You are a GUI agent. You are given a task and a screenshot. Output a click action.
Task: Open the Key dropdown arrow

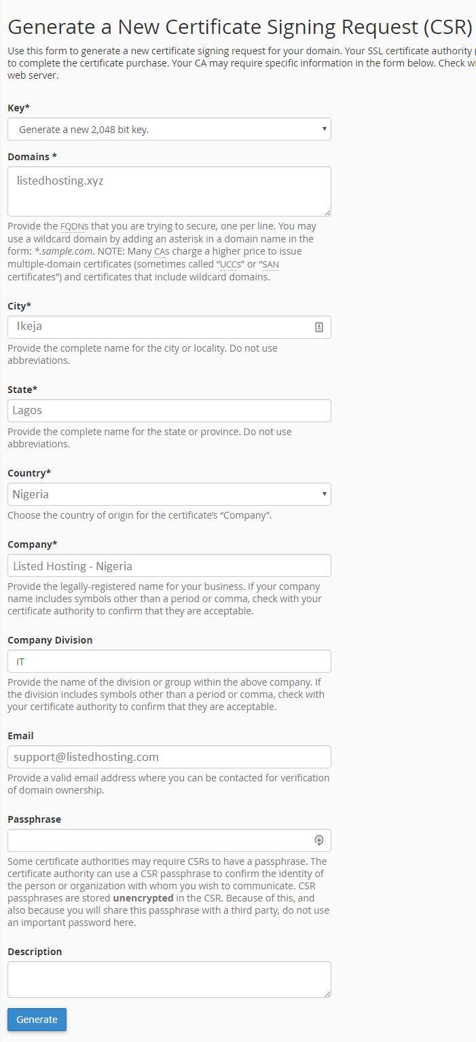pos(325,129)
